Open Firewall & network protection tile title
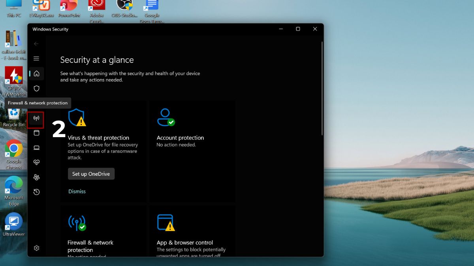This screenshot has width=474, height=266. 90,246
